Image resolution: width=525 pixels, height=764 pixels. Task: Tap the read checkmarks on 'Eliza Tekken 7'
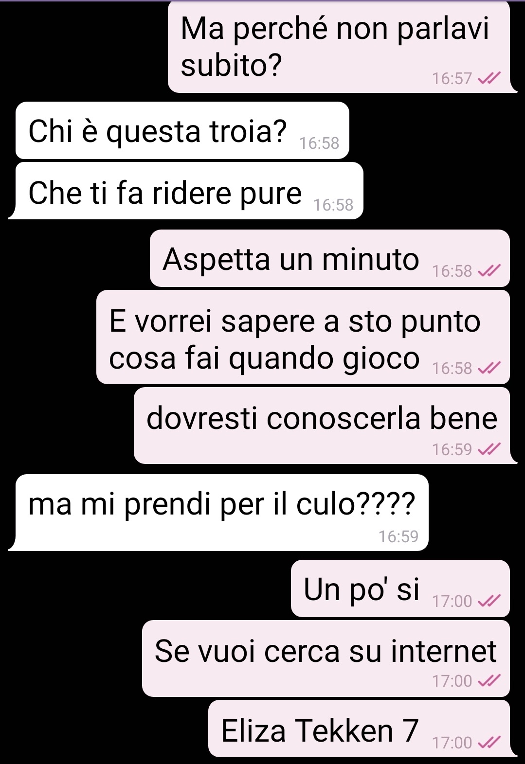pos(489,742)
